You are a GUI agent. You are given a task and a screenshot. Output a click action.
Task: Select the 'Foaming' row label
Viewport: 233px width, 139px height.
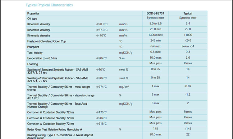tap(33, 64)
